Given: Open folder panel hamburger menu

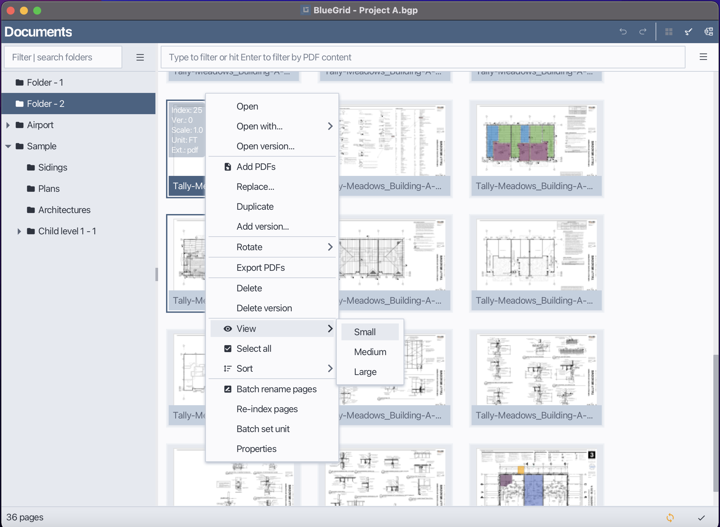Looking at the screenshot, I should pos(140,57).
